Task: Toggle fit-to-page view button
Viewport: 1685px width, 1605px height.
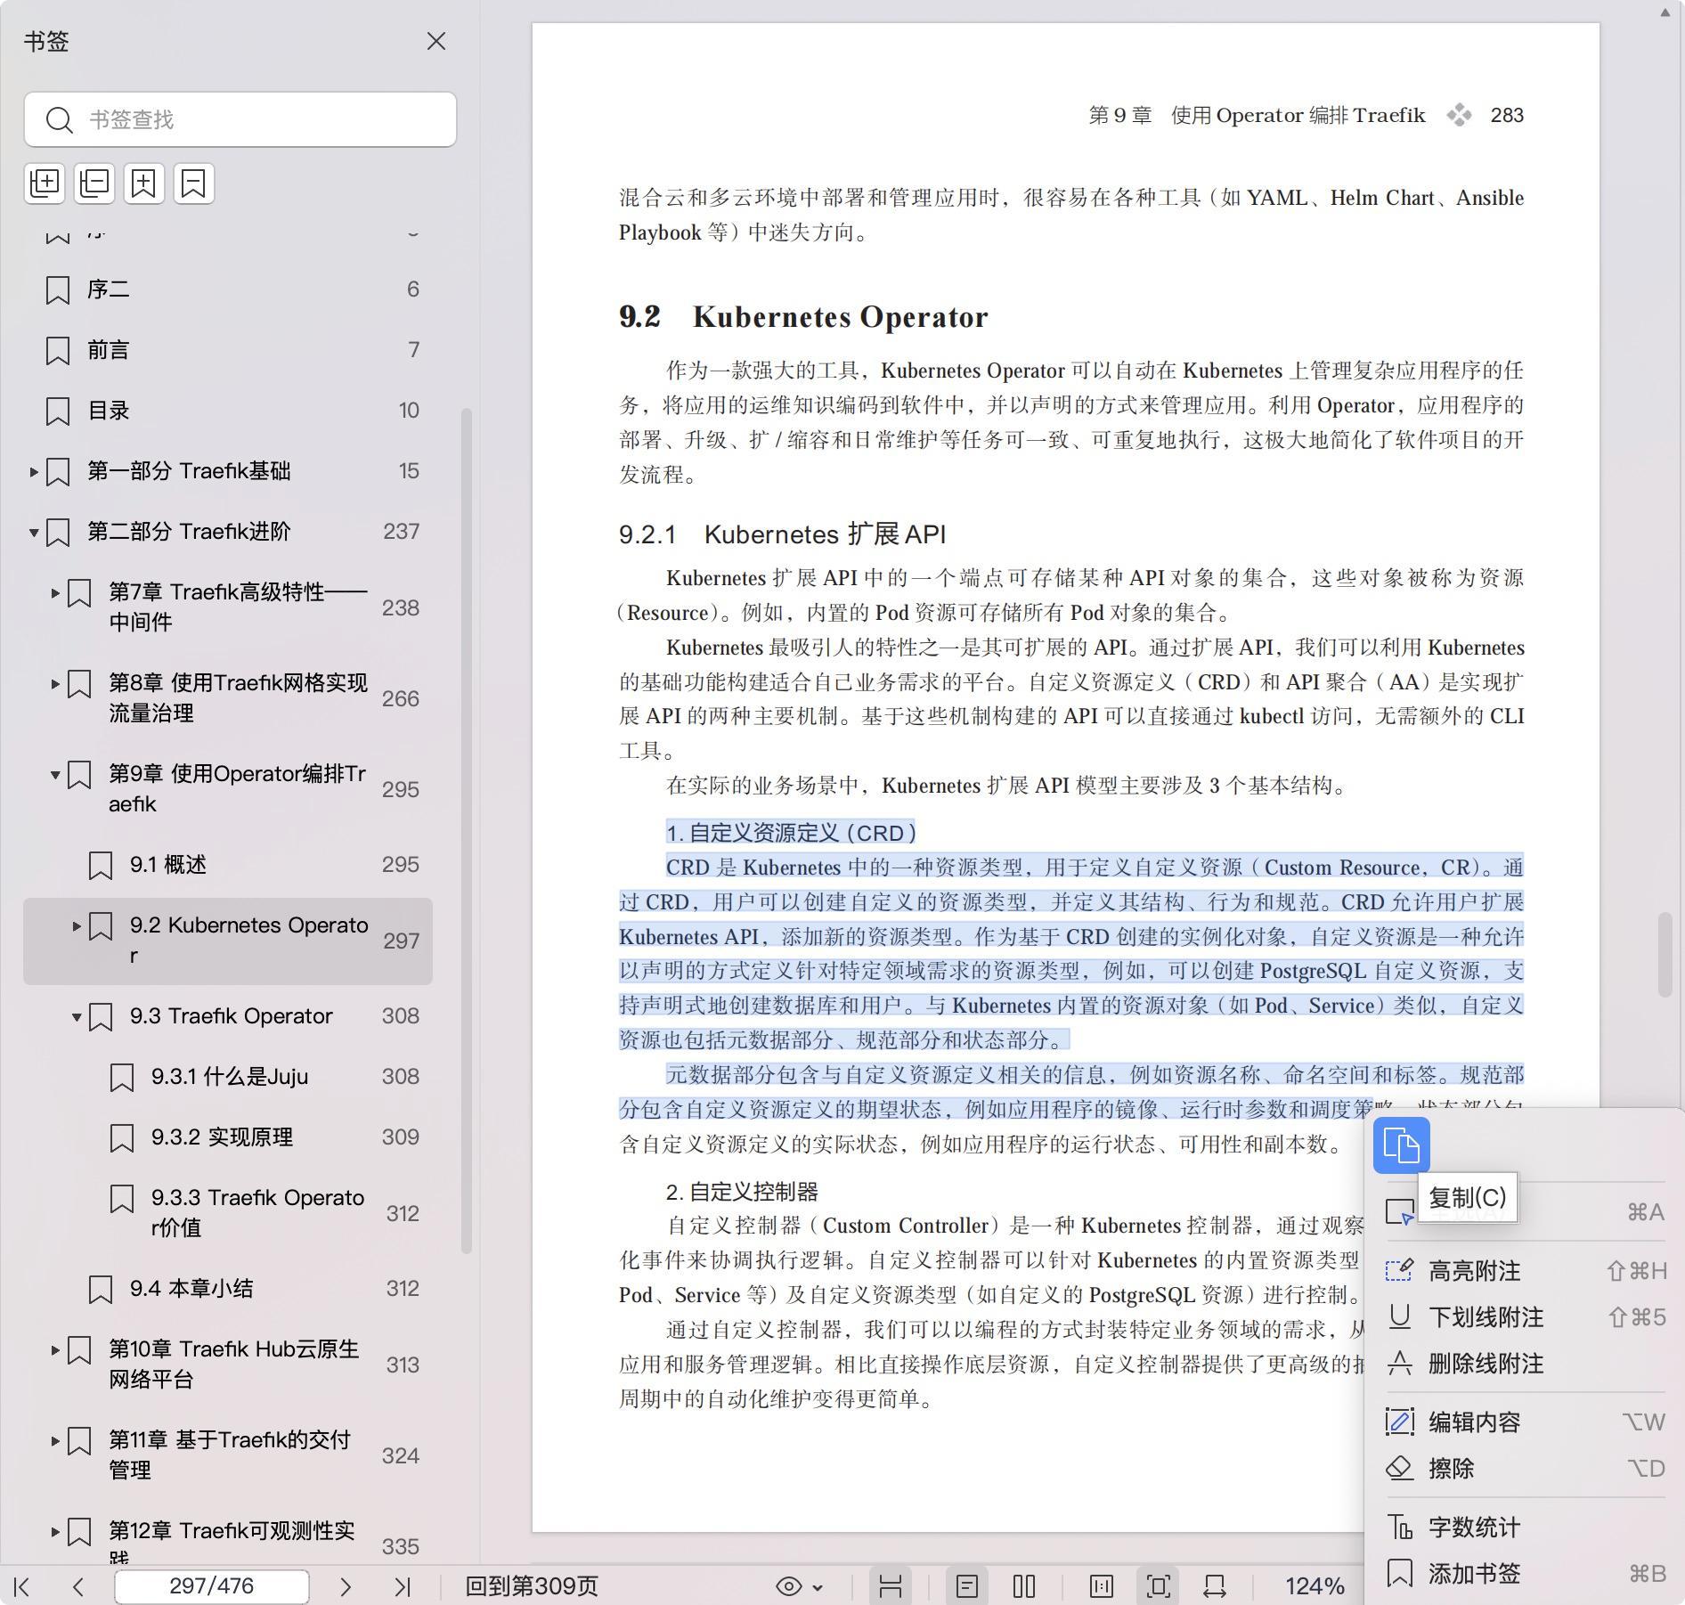Action: pos(1158,1586)
